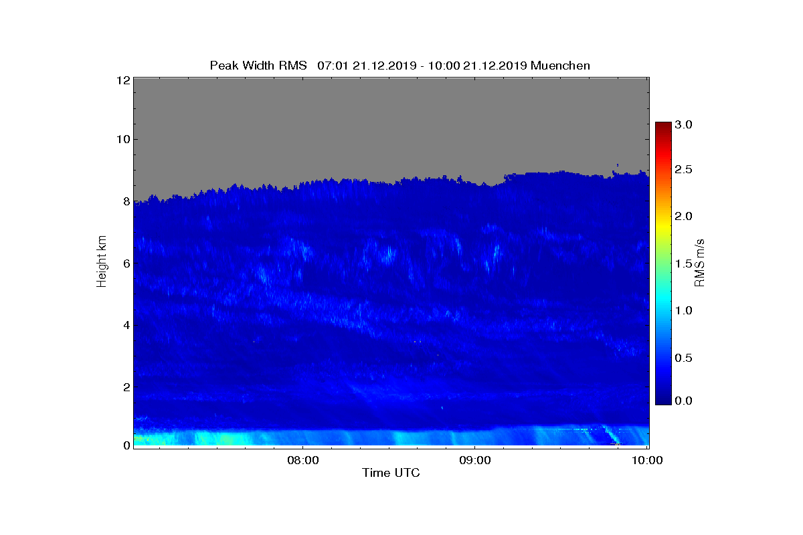Click the height axis label '4'
Viewport: 803px width, 535px height.
click(x=126, y=325)
